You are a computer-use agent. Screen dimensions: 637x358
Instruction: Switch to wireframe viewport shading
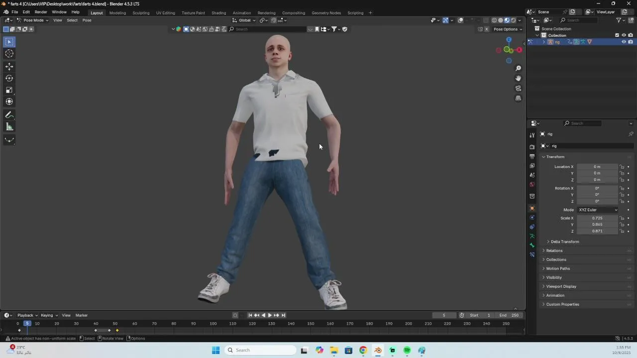coord(494,20)
